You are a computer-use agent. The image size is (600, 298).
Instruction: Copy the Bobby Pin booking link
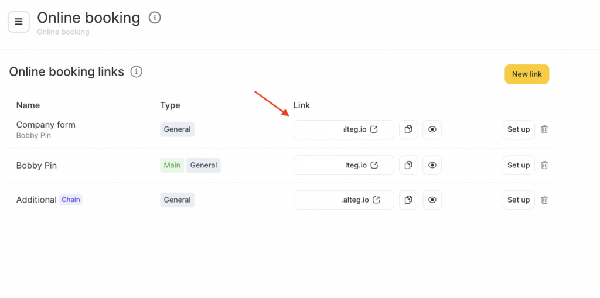408,165
